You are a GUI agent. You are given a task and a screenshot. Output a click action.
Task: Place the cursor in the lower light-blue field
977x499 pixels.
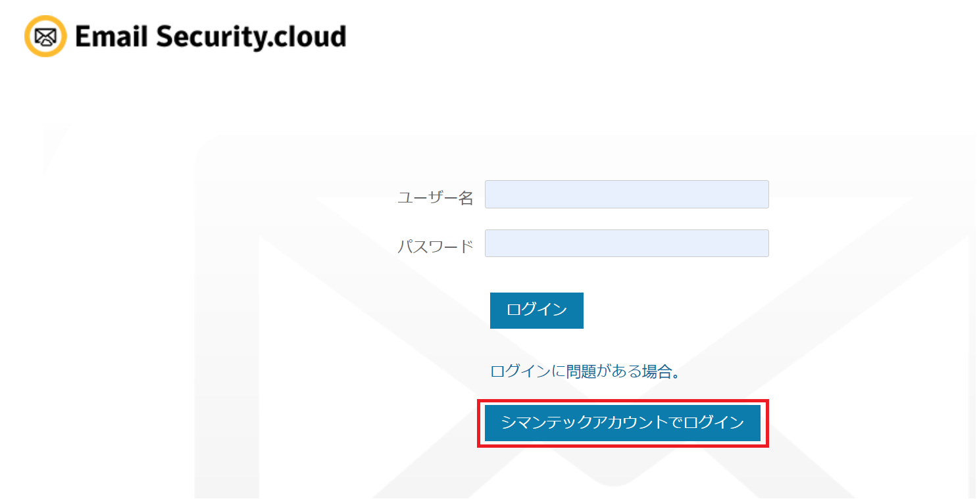click(x=626, y=243)
